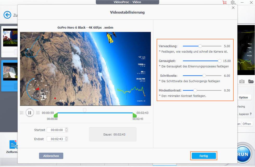Click the Mindestkontrast value 0.30

(x=227, y=90)
